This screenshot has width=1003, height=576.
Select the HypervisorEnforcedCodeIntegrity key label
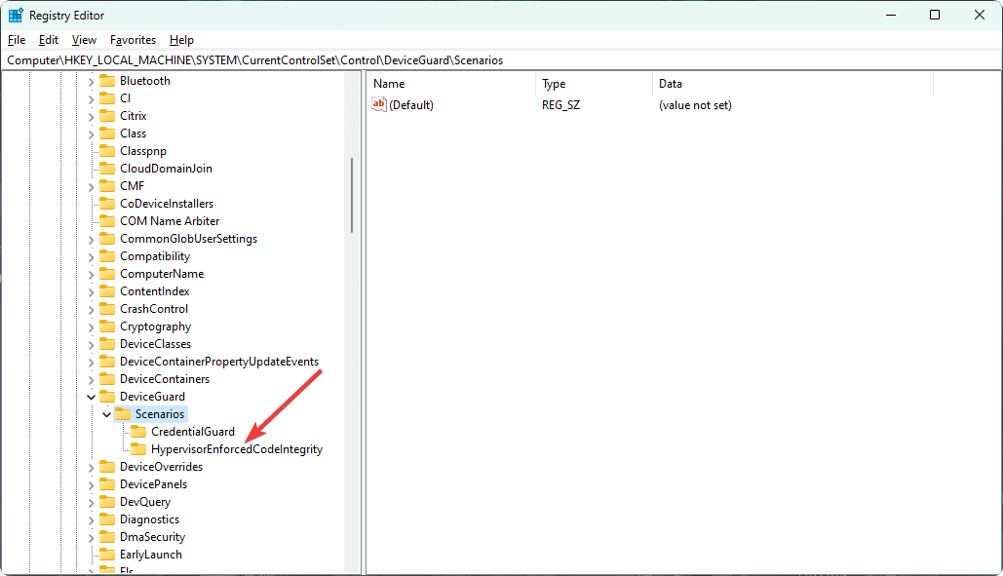tap(237, 448)
